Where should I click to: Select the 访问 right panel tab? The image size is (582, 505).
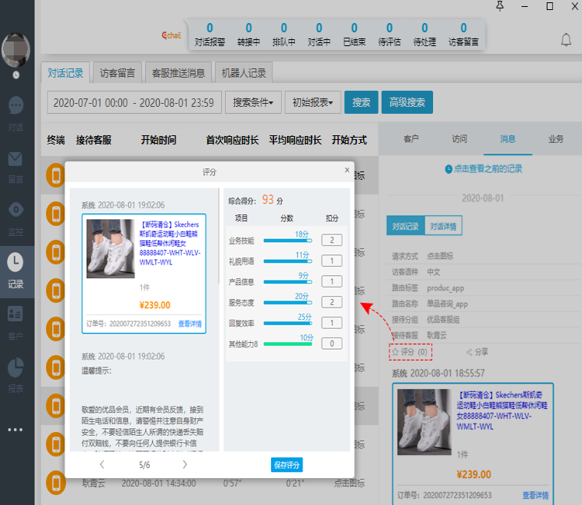pos(459,139)
